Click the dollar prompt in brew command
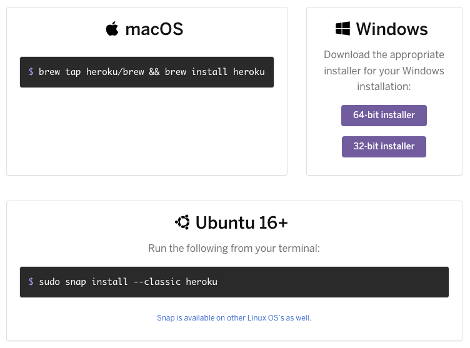Viewport: 470px width, 348px height. tap(31, 72)
